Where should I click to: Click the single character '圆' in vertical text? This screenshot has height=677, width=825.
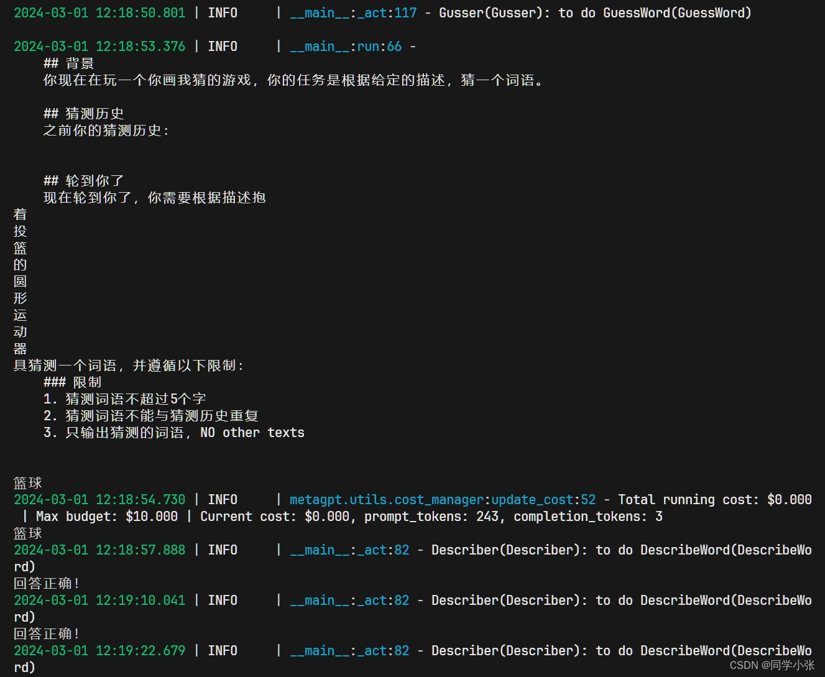(x=21, y=282)
